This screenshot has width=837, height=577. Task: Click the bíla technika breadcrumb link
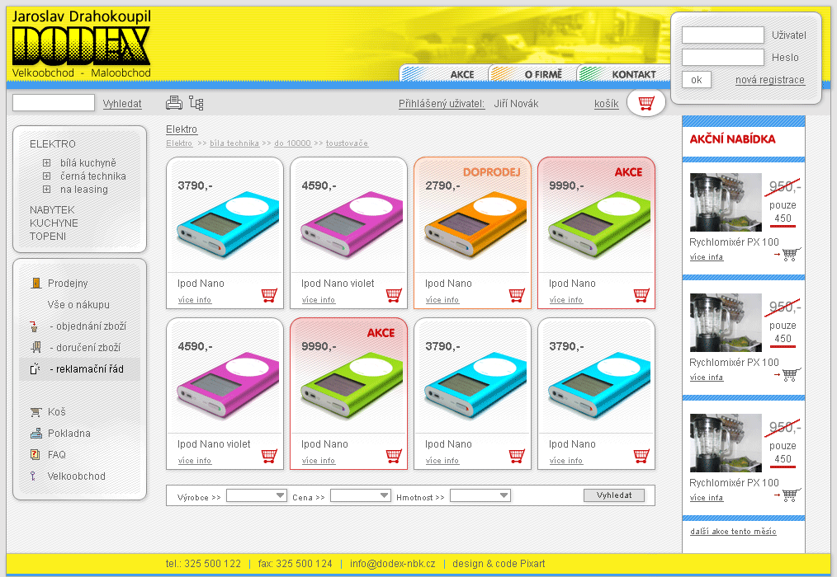point(234,143)
